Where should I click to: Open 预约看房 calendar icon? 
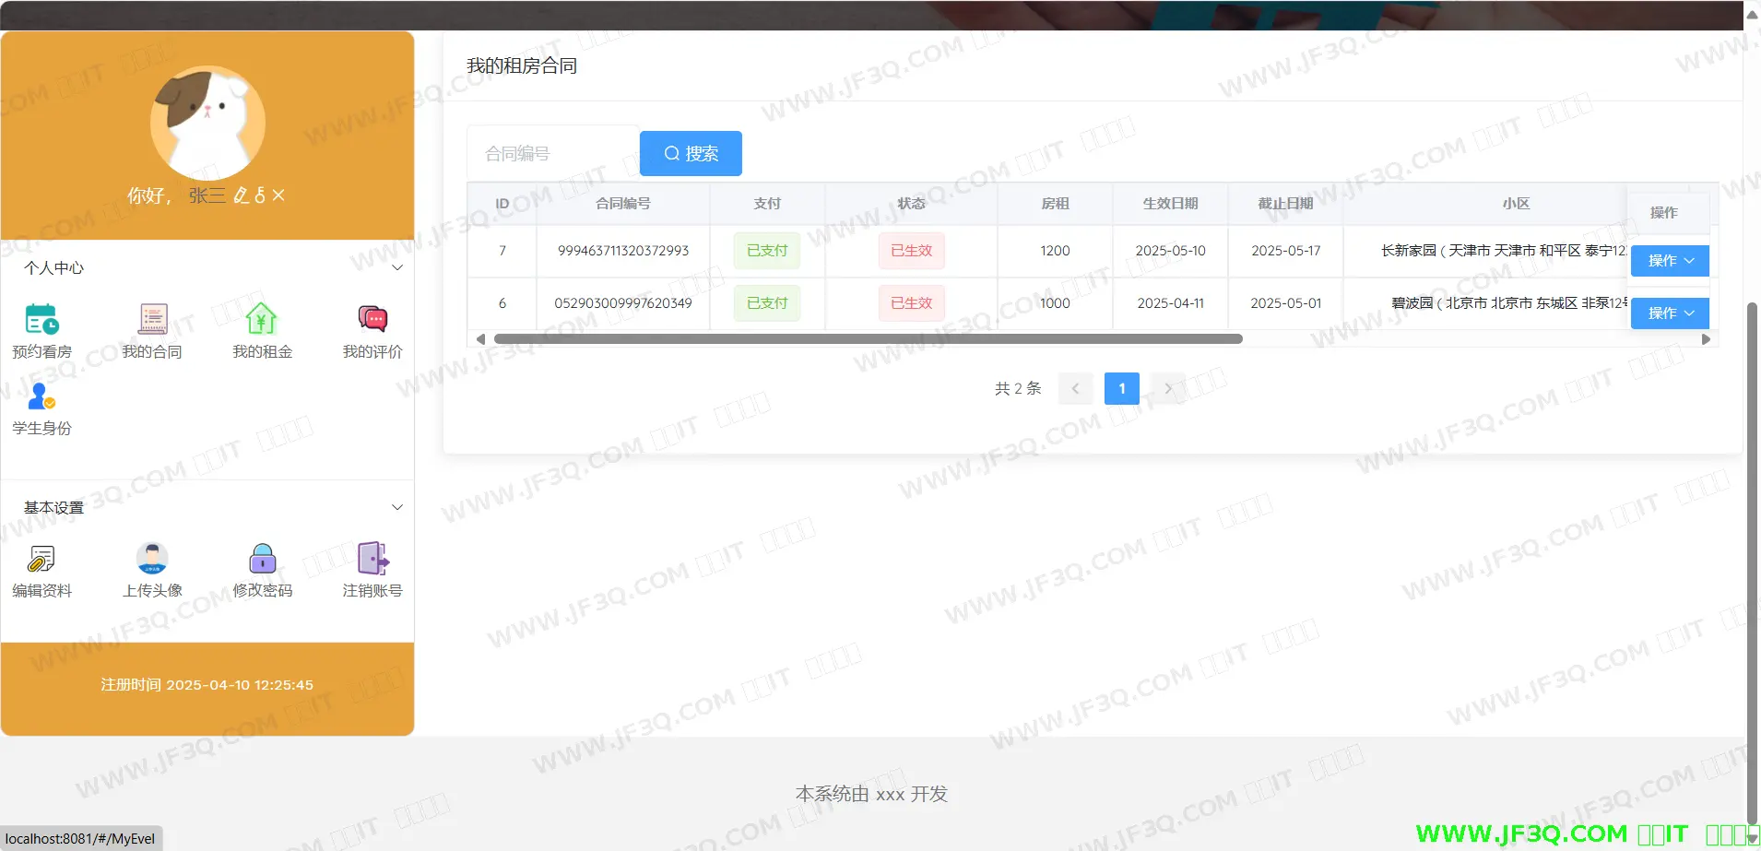coord(41,319)
